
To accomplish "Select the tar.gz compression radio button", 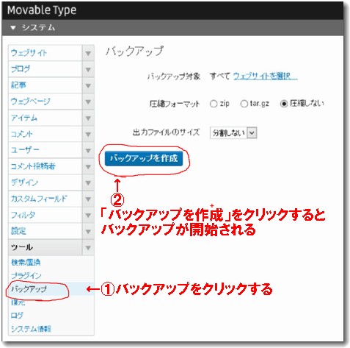I will click(x=244, y=104).
